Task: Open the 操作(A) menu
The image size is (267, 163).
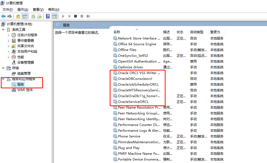Action: click(x=23, y=10)
